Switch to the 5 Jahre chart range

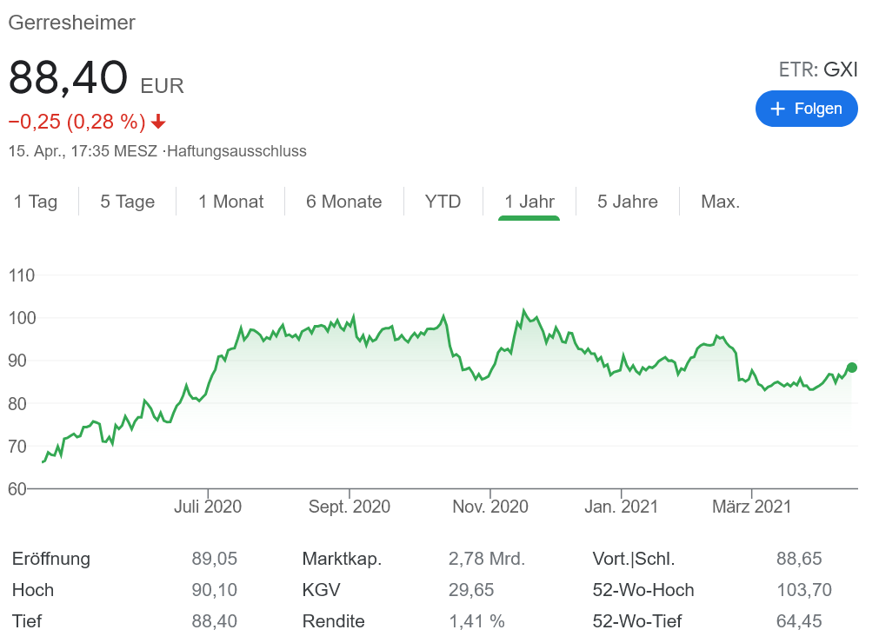coord(627,202)
